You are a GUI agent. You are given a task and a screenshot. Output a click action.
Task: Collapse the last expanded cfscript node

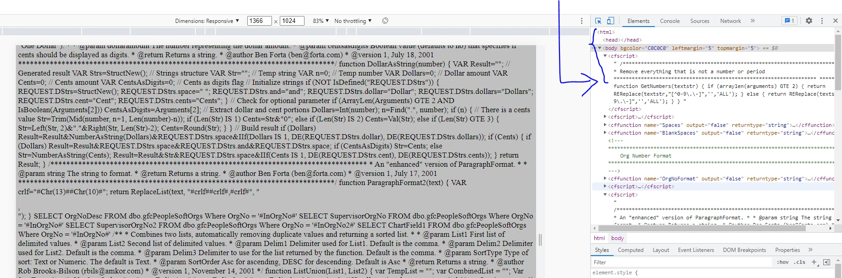coord(605,195)
